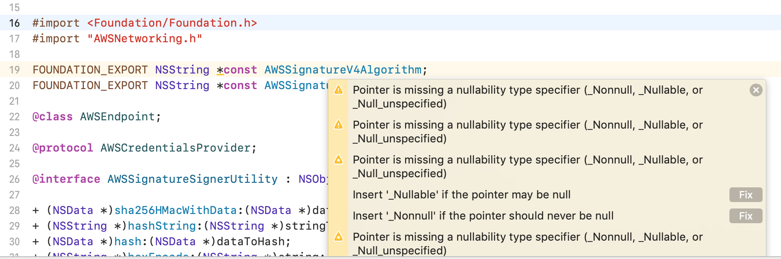Click Fix for inserting '_Nullable'
Viewport: 781px width, 259px height.
coord(746,195)
